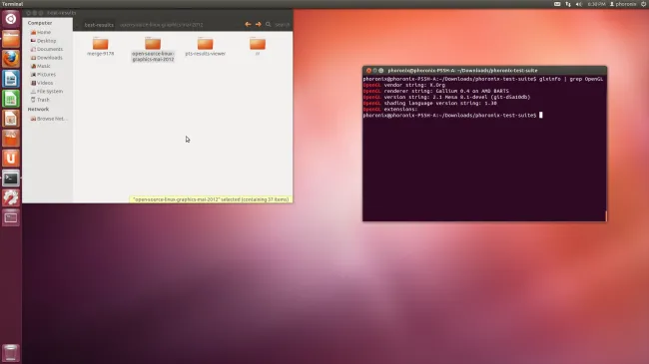Switch to Terminal in the launcher
649x364 pixels.
[x=11, y=179]
